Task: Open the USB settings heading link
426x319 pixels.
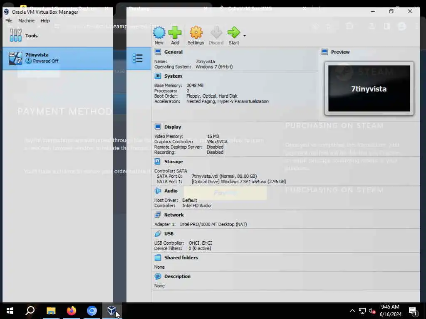Action: 169,233
